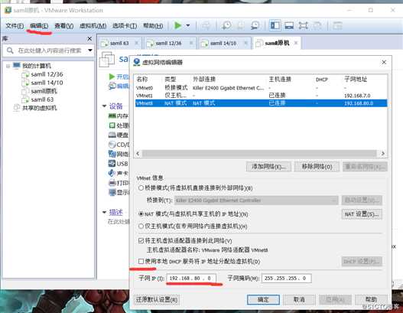
Task: Click 开启 power on link in VM page
Action: (x=119, y=77)
